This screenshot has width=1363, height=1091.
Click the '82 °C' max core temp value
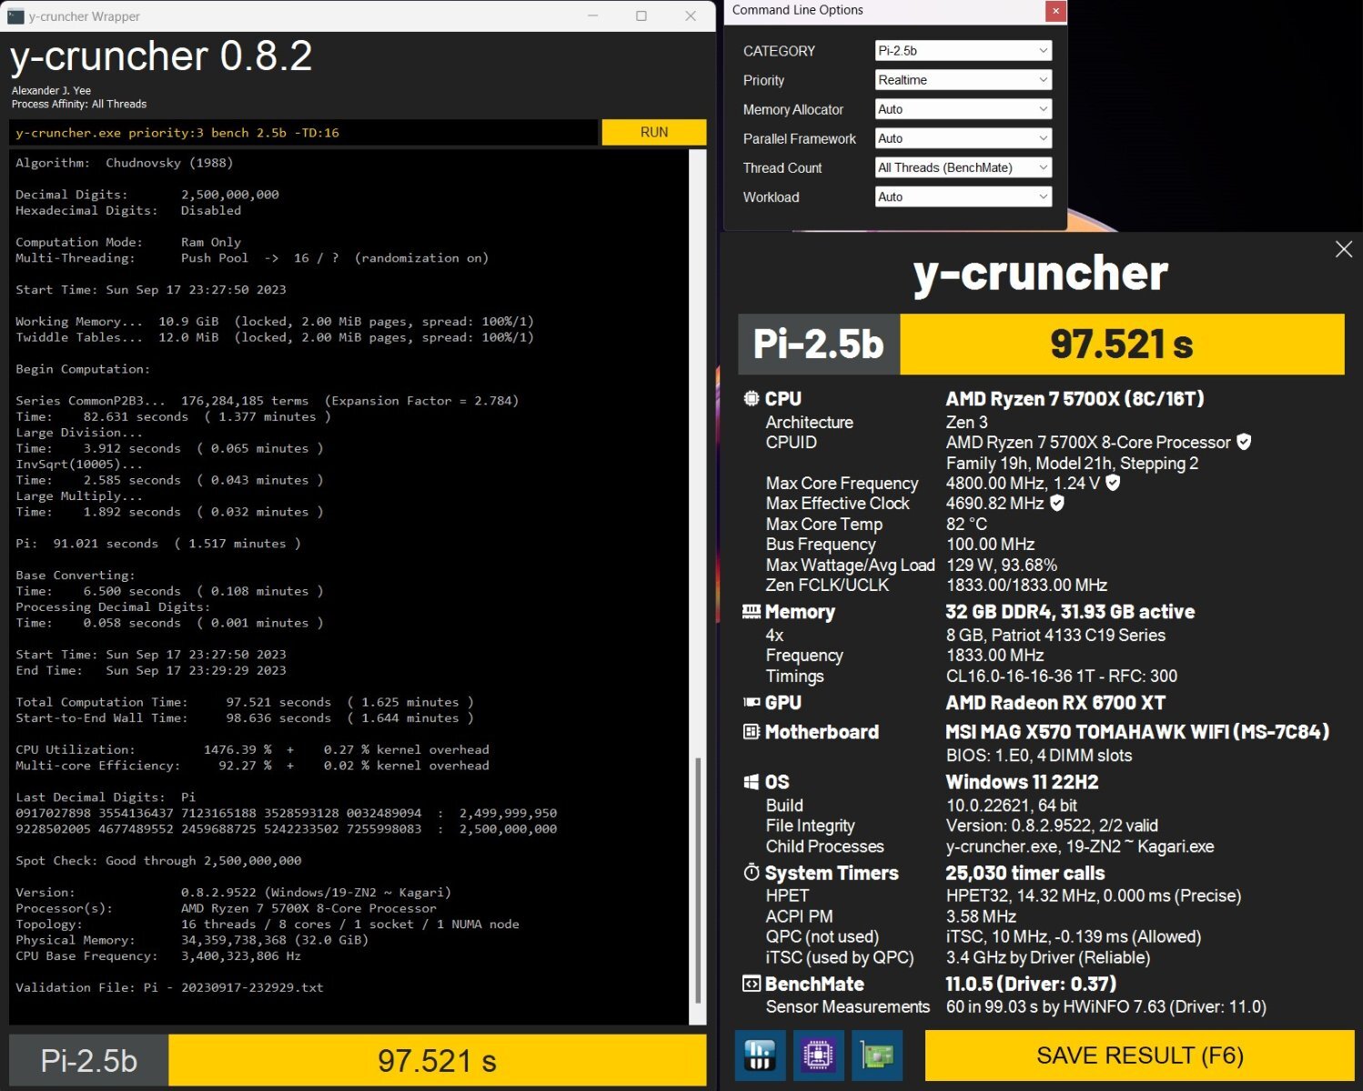[x=966, y=524]
